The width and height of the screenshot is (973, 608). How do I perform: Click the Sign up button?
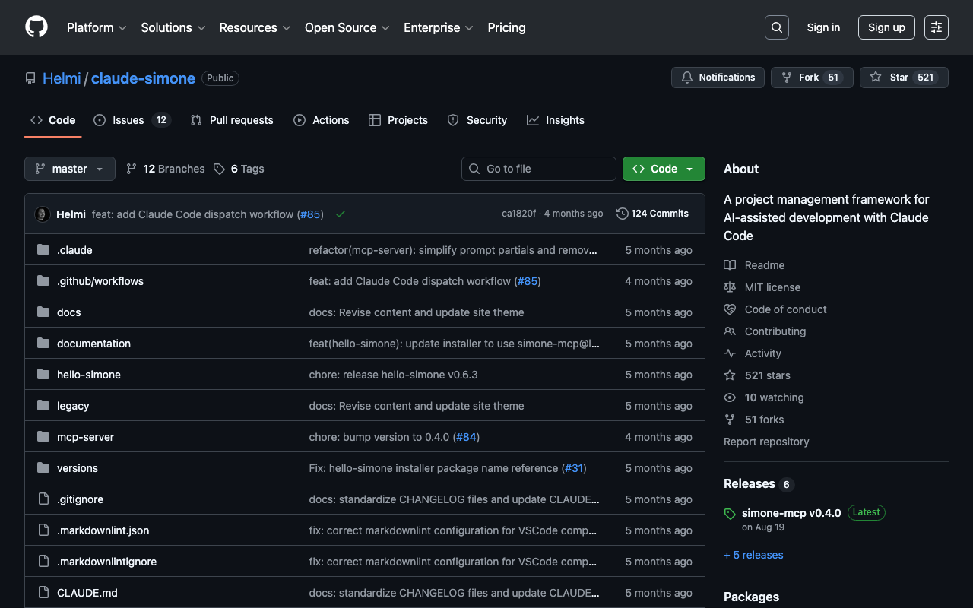pyautogui.click(x=886, y=27)
